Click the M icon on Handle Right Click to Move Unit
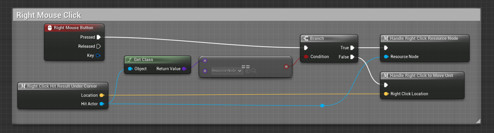This screenshot has width=494, height=133. click(x=386, y=75)
